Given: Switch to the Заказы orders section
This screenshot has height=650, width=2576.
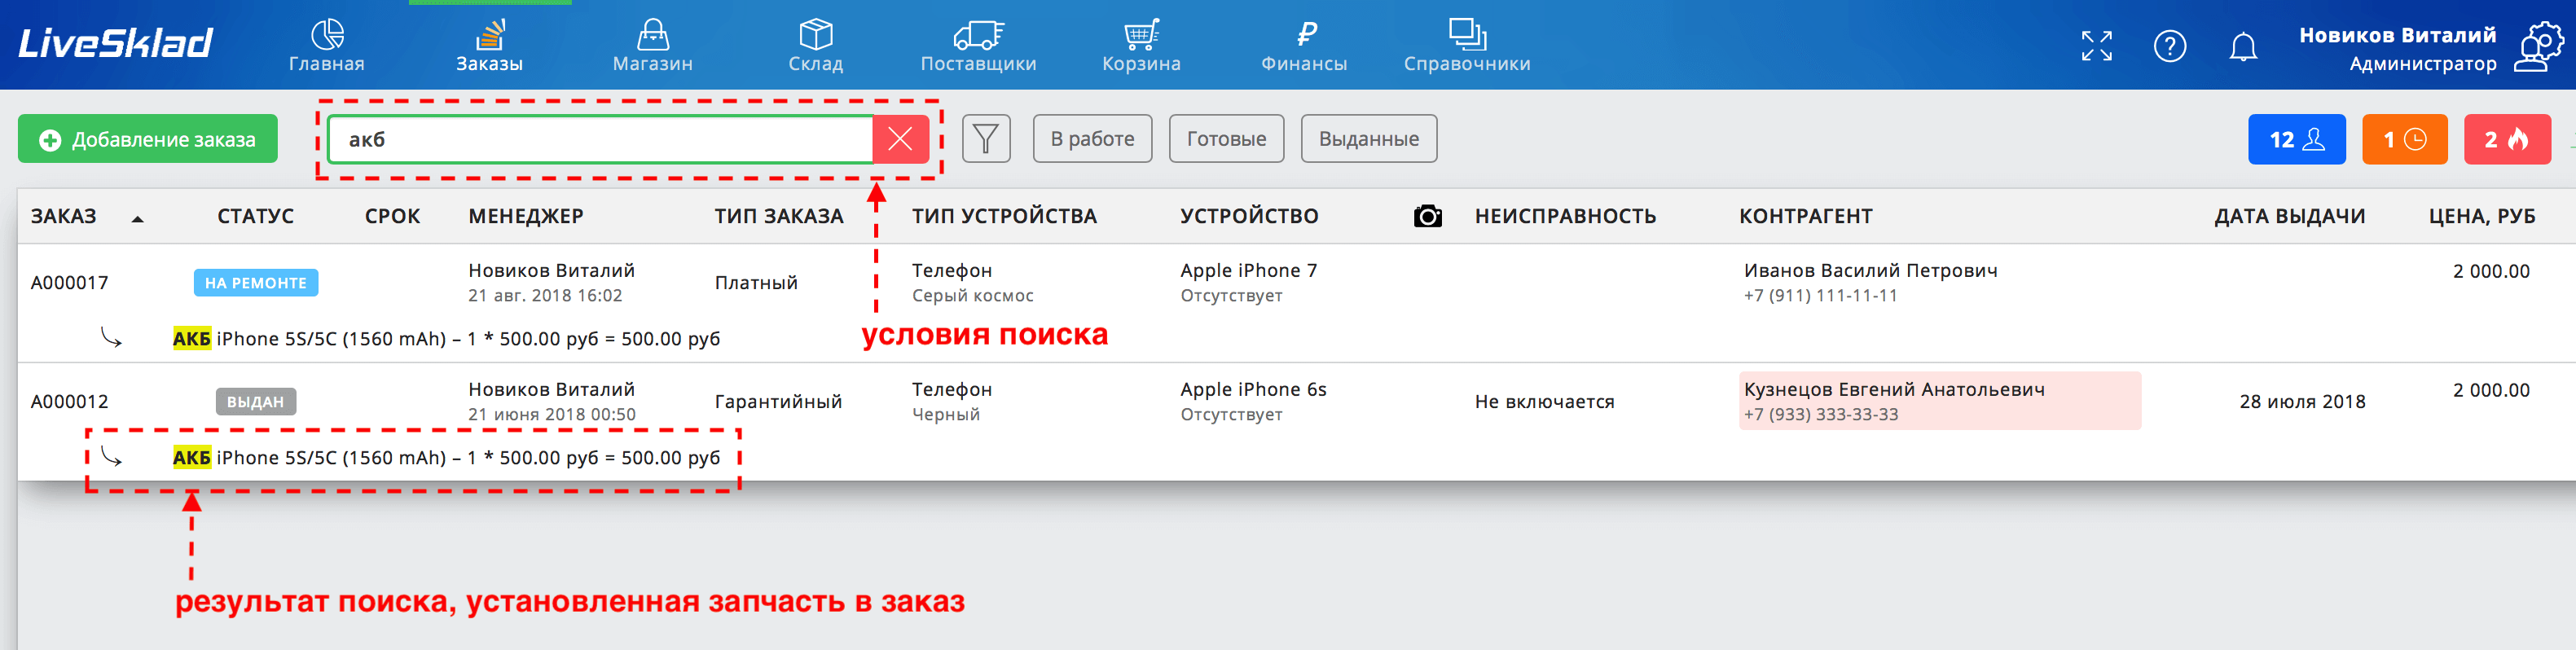Looking at the screenshot, I should pyautogui.click(x=490, y=46).
